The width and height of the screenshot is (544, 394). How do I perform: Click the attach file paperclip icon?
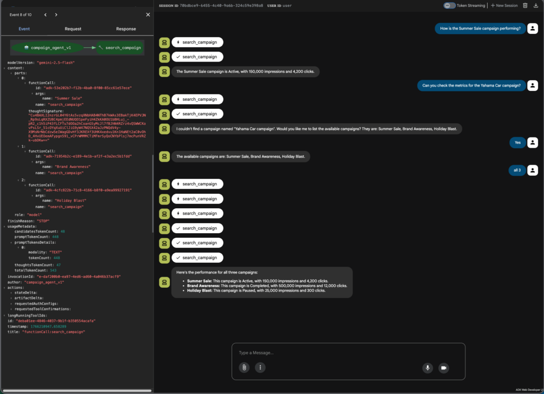(244, 367)
